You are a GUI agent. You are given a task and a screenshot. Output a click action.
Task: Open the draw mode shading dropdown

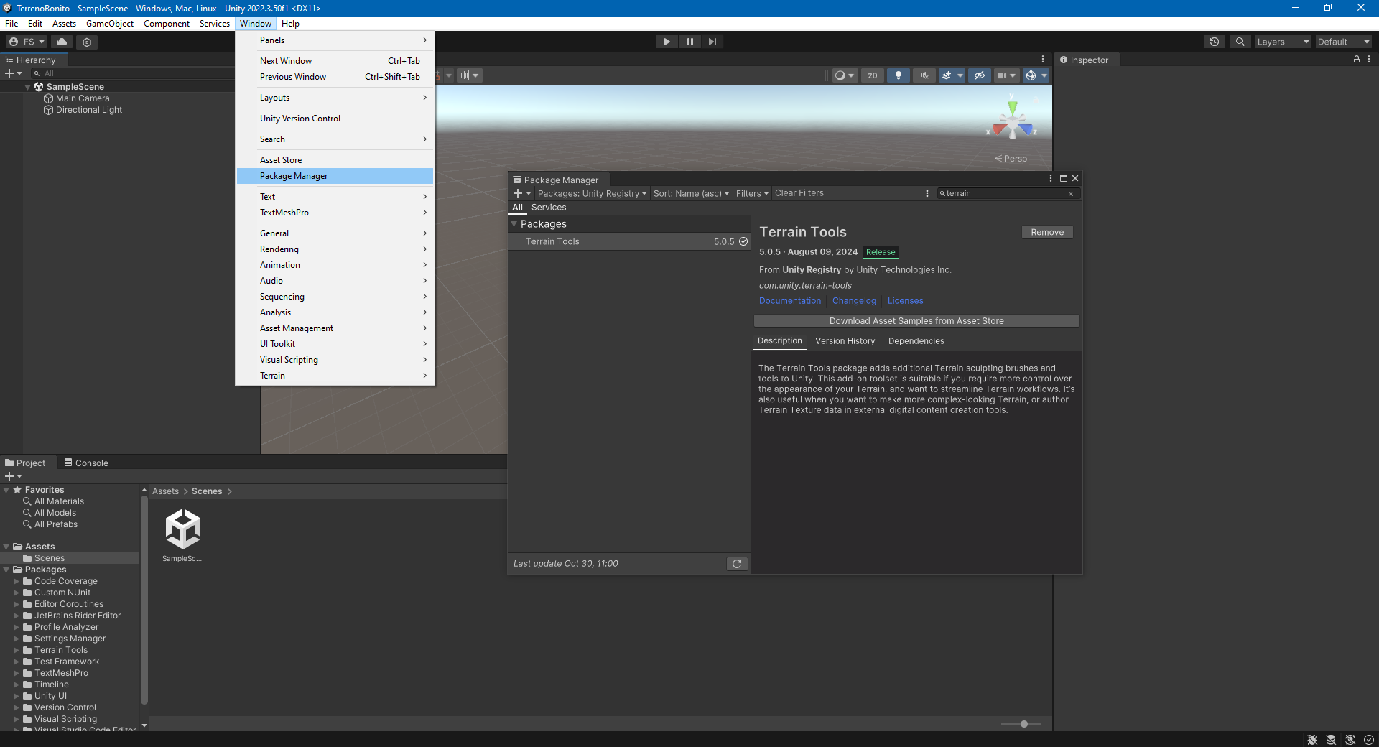pos(845,75)
